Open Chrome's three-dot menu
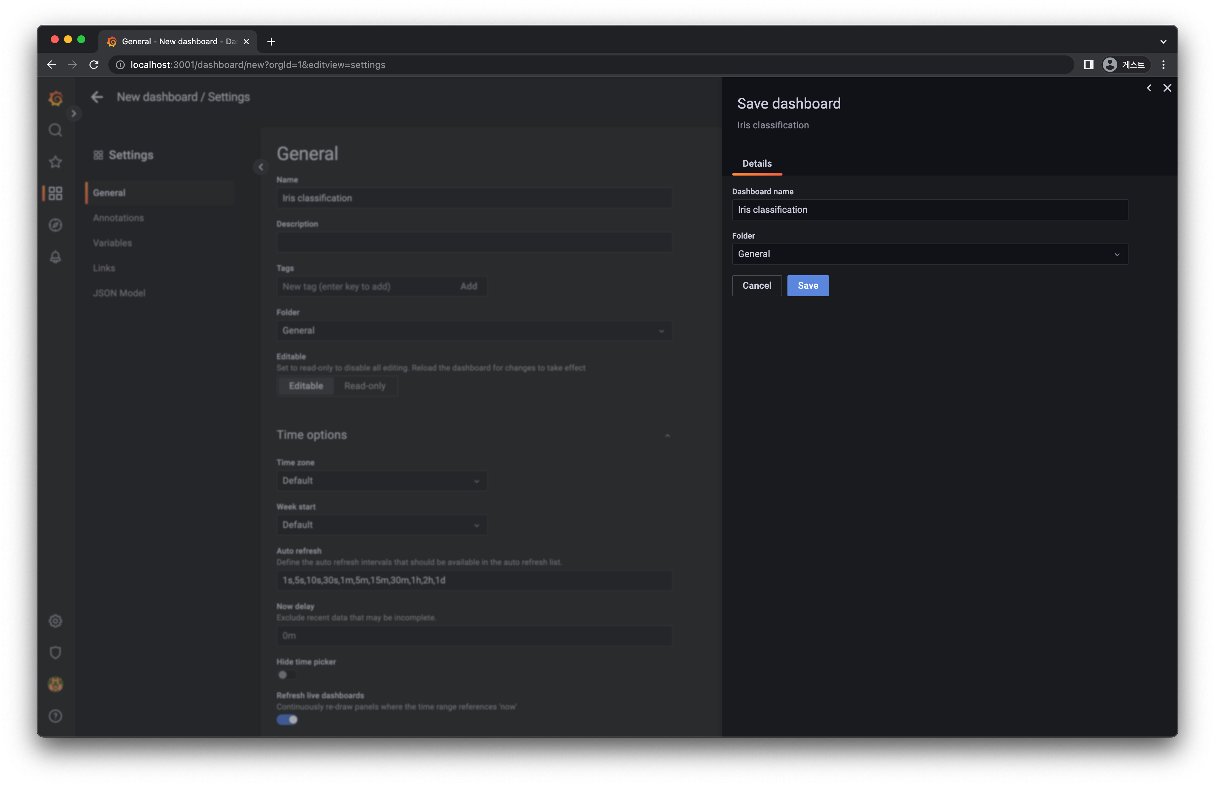This screenshot has width=1215, height=786. (x=1163, y=65)
